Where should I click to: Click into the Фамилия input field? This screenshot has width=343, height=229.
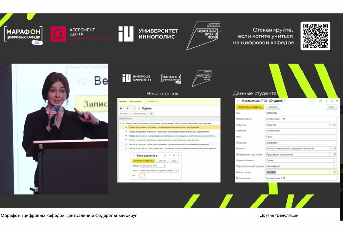pyautogui.click(x=301, y=130)
